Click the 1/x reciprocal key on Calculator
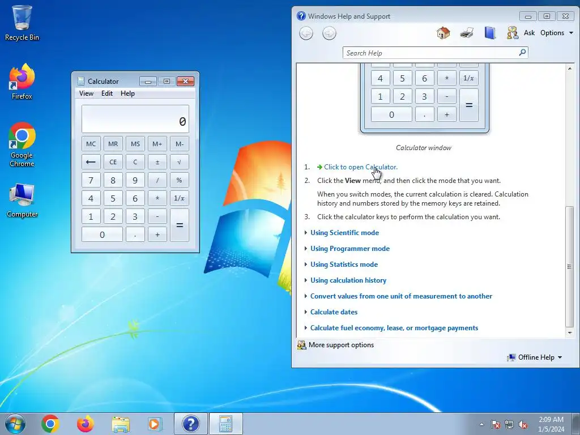 pos(180,198)
